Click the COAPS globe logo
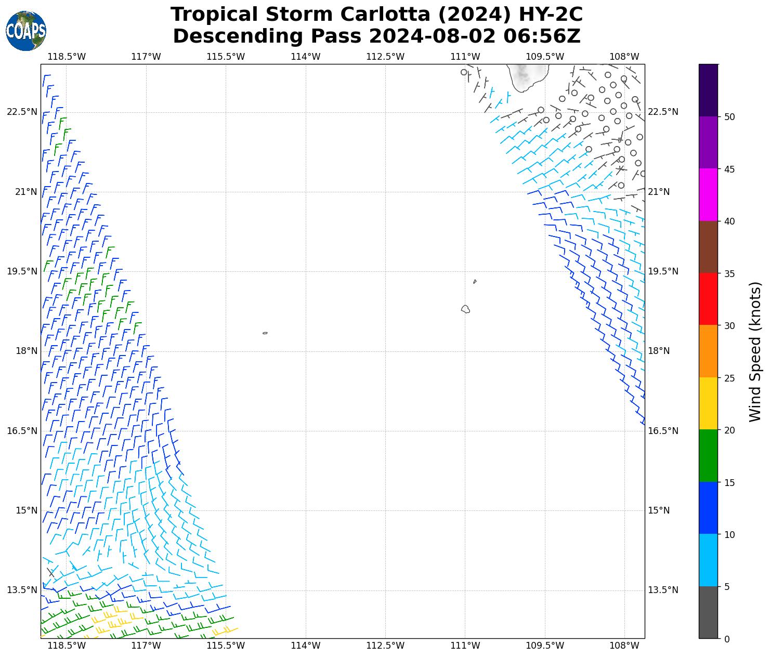The image size is (770, 657). click(25, 31)
